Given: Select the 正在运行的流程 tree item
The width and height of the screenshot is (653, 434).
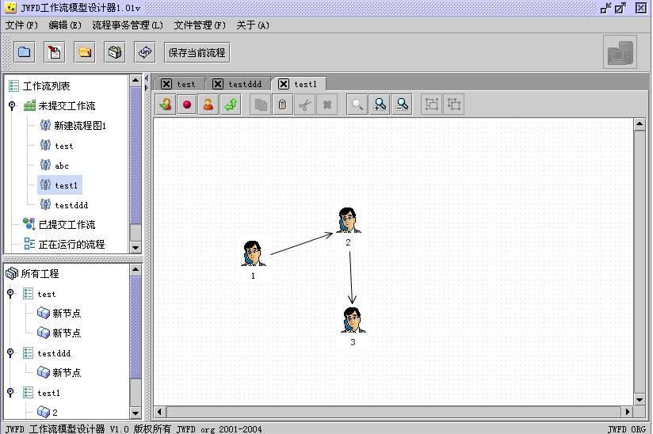Looking at the screenshot, I should 64,244.
